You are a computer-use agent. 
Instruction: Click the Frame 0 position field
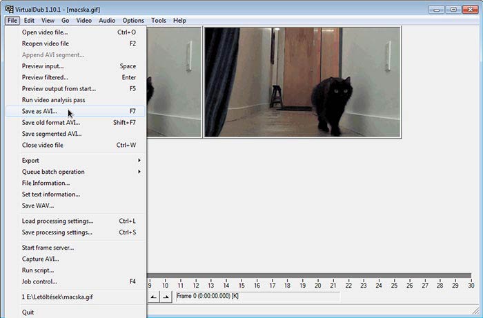click(x=257, y=296)
